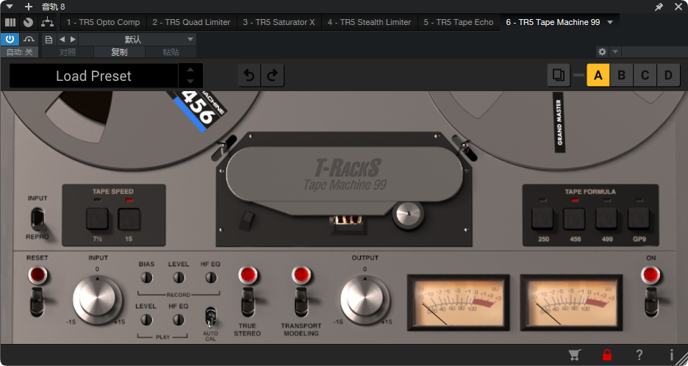Click the copy snapshot icon
This screenshot has height=366, width=688.
pyautogui.click(x=559, y=75)
